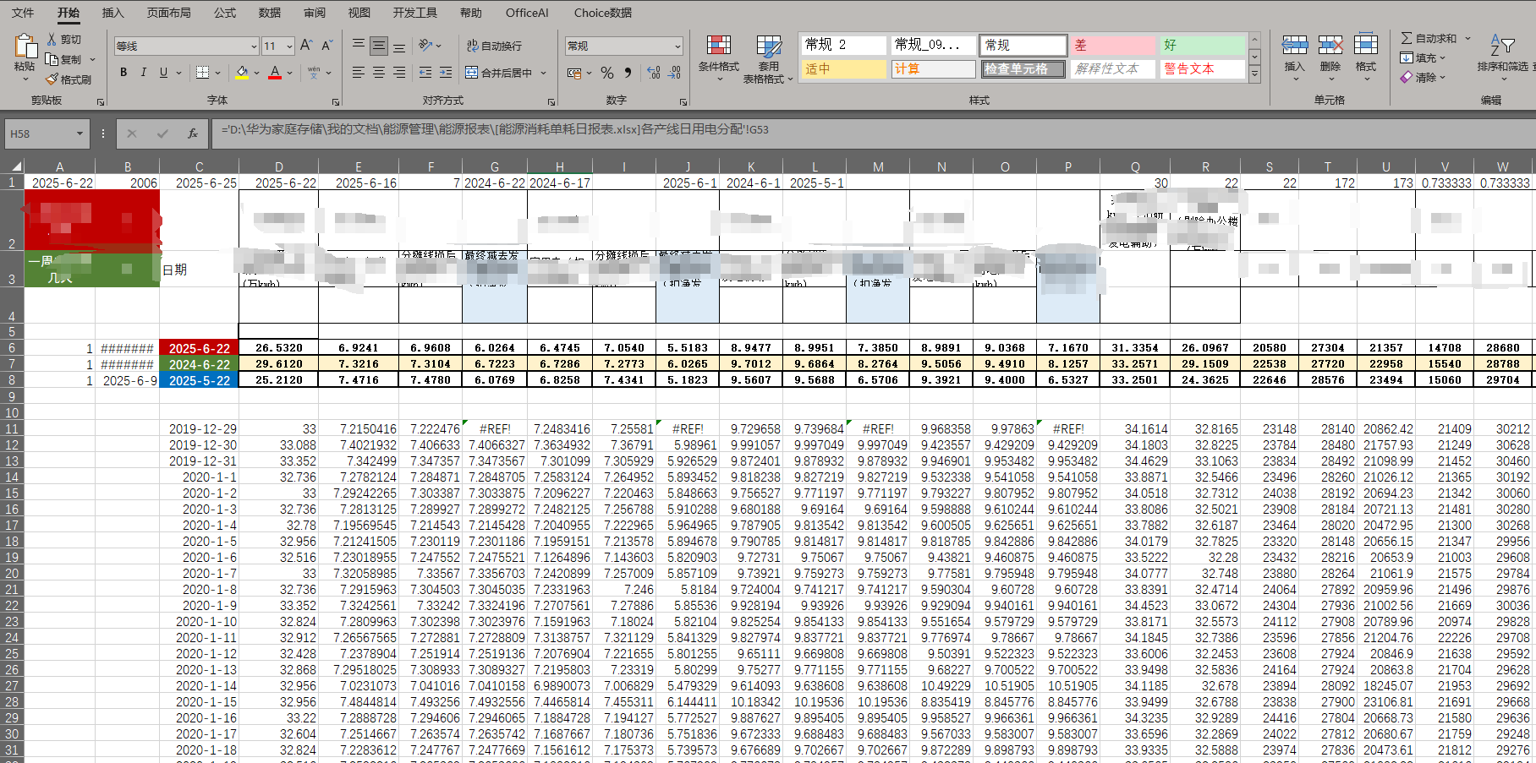Screen dimensions: 1536x763
Task: Click the insert function fx icon
Action: click(x=193, y=133)
